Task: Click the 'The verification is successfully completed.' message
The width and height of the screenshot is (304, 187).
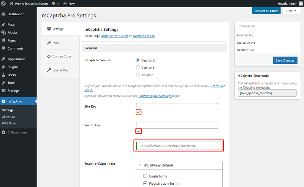Action: click(x=168, y=146)
